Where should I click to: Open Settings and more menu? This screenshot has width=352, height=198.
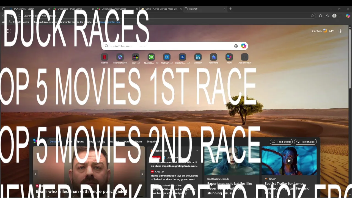pyautogui.click(x=341, y=16)
